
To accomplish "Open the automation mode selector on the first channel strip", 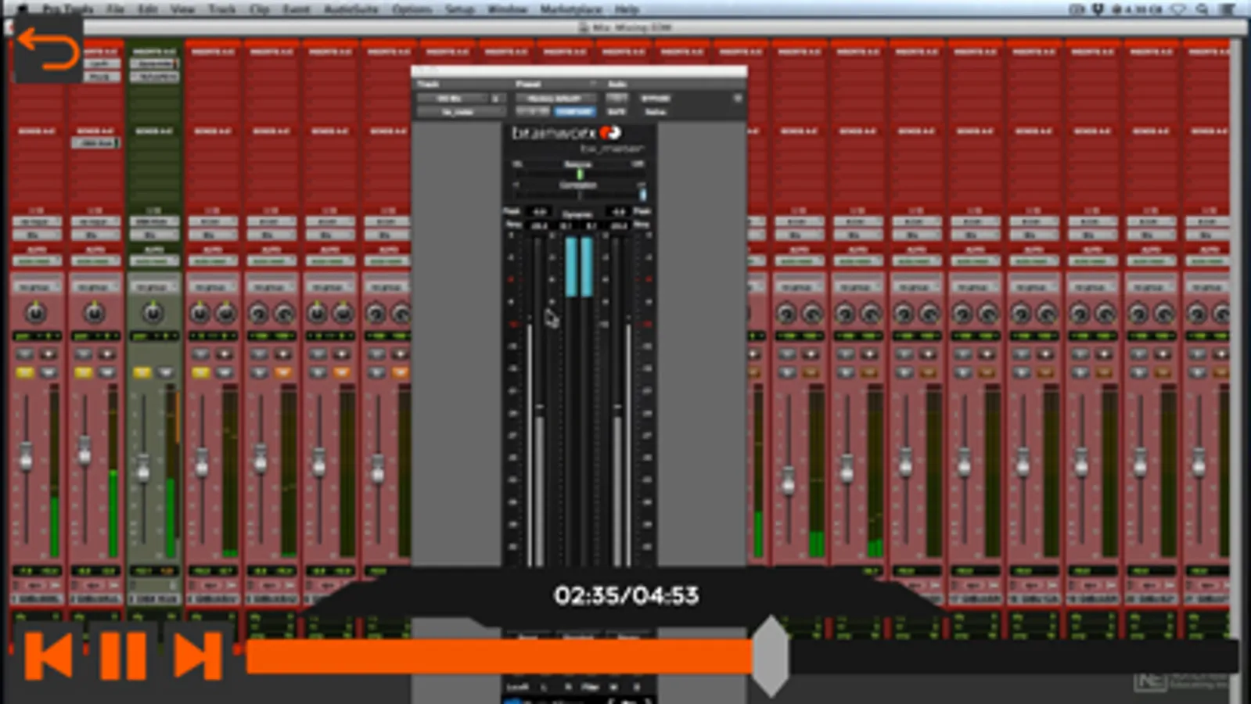I will pos(36,260).
